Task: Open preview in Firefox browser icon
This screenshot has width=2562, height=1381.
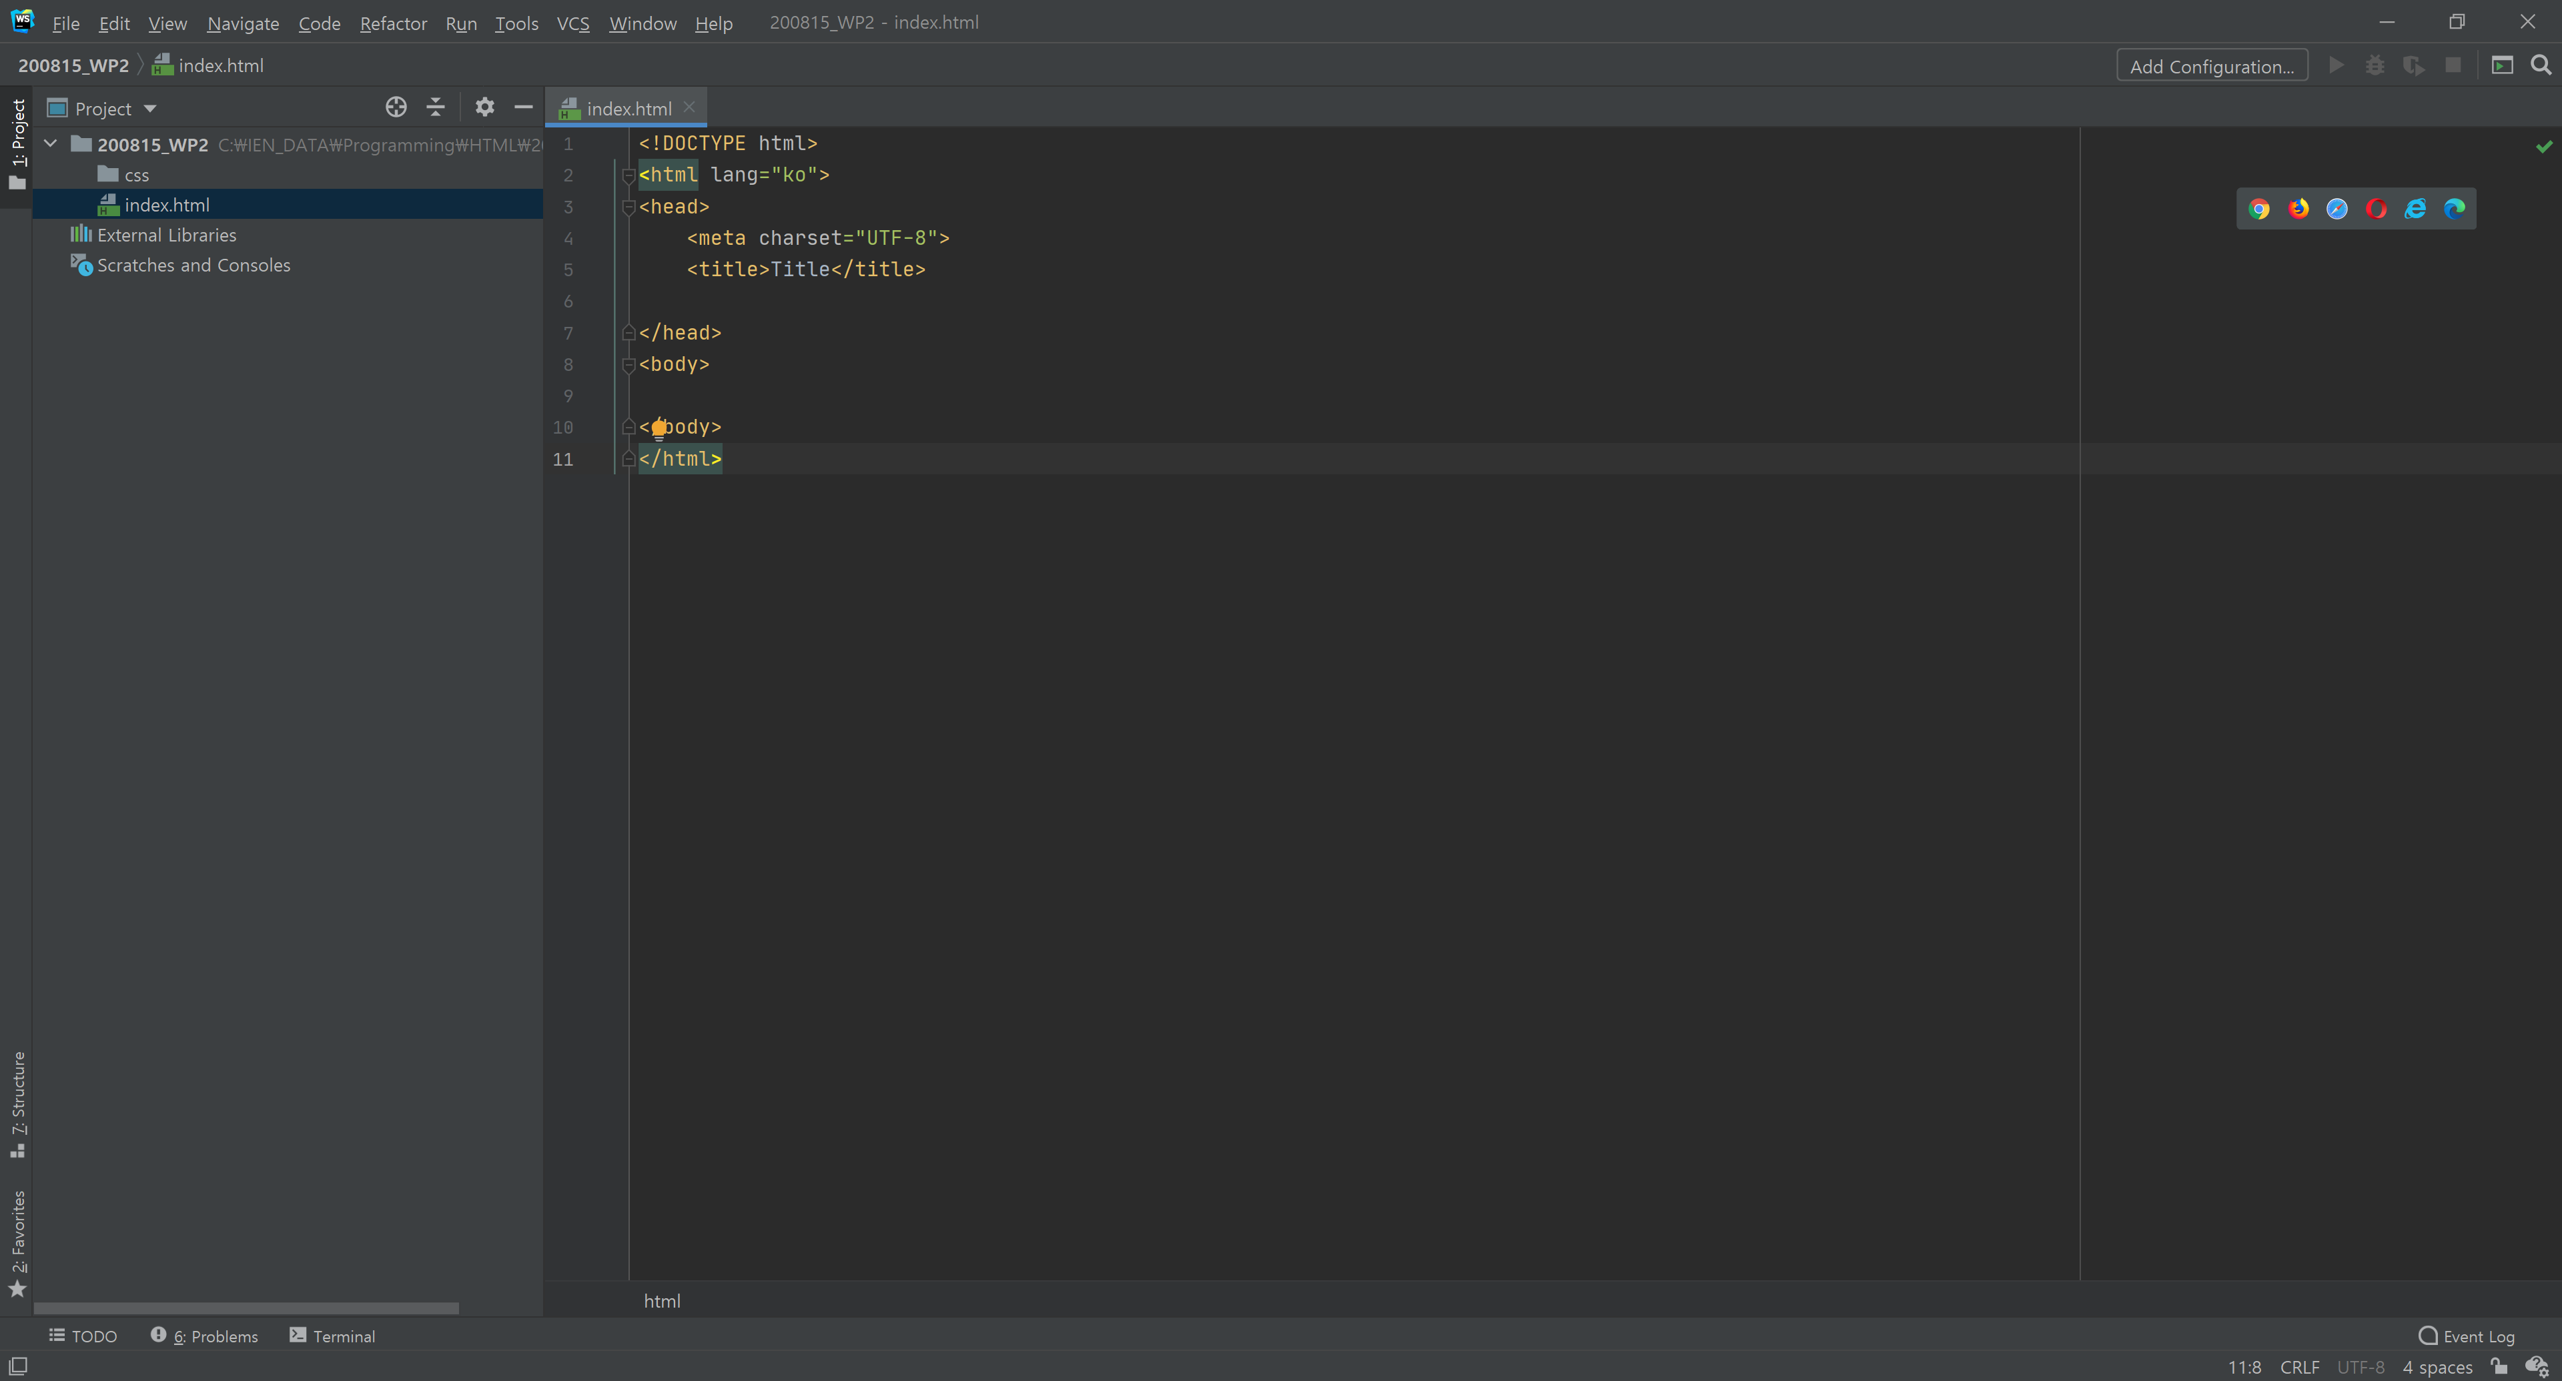Action: [2297, 209]
